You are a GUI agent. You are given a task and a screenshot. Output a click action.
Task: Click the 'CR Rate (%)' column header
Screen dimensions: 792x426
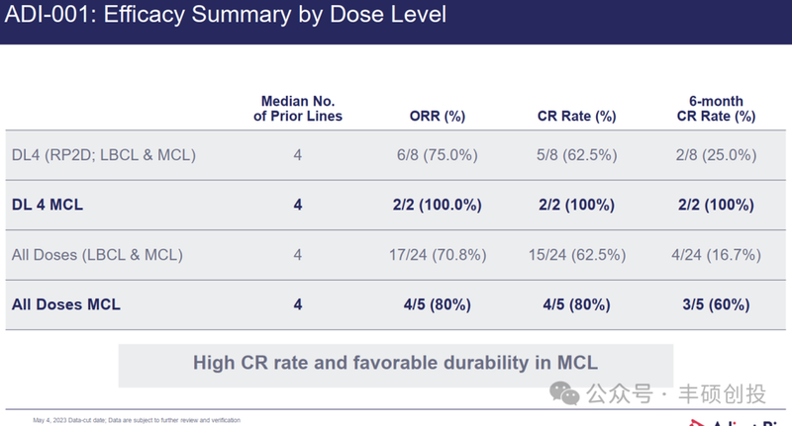tap(575, 116)
